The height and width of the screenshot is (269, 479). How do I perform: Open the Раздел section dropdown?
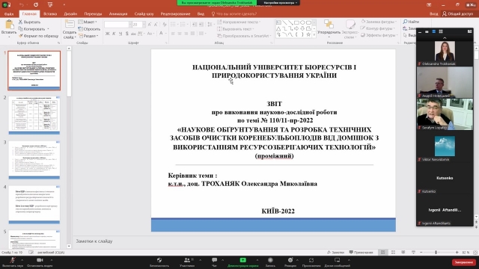(88, 36)
